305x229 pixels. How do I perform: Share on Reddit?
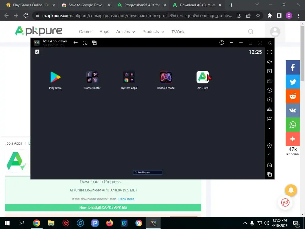293,96
